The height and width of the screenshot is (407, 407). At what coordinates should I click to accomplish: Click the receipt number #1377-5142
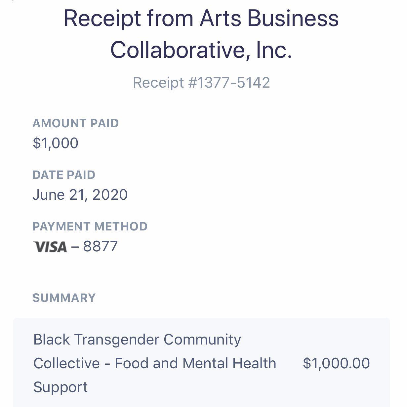tap(229, 82)
